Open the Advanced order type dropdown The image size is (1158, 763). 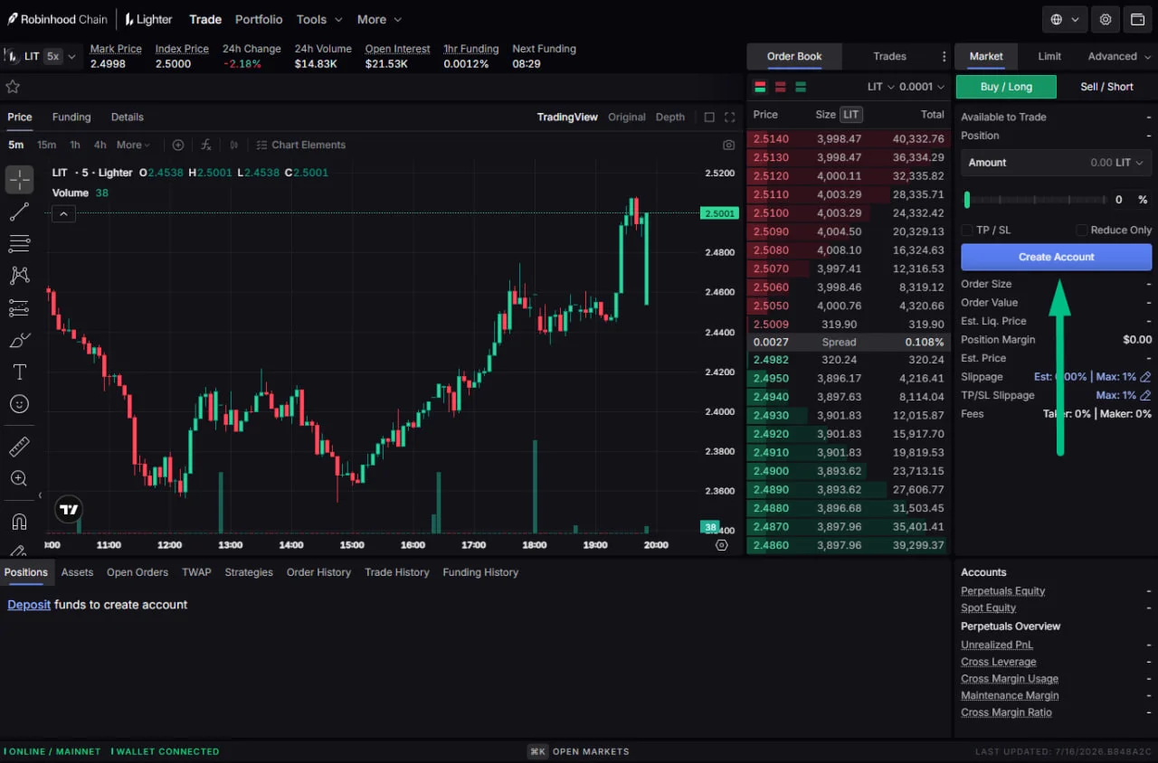[1119, 56]
